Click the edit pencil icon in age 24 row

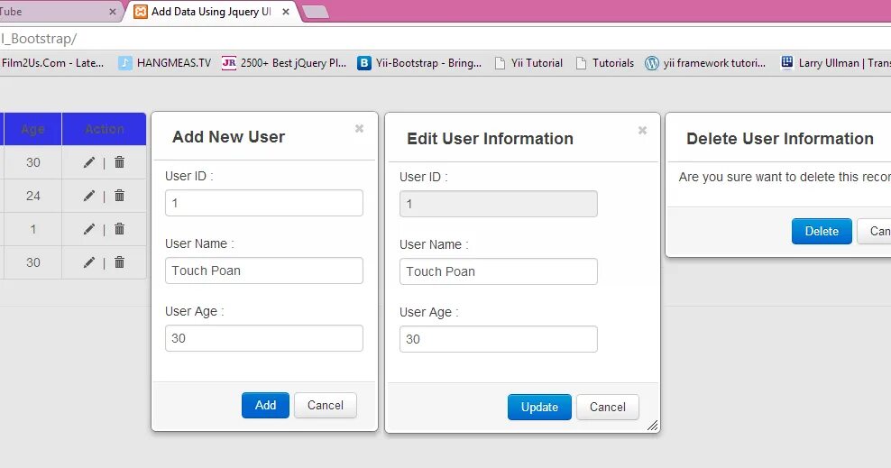point(89,196)
